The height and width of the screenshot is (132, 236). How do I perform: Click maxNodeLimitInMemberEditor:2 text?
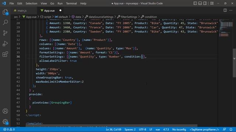pyautogui.click(x=60, y=82)
